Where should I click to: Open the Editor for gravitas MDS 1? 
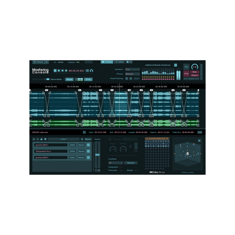(x=72, y=145)
